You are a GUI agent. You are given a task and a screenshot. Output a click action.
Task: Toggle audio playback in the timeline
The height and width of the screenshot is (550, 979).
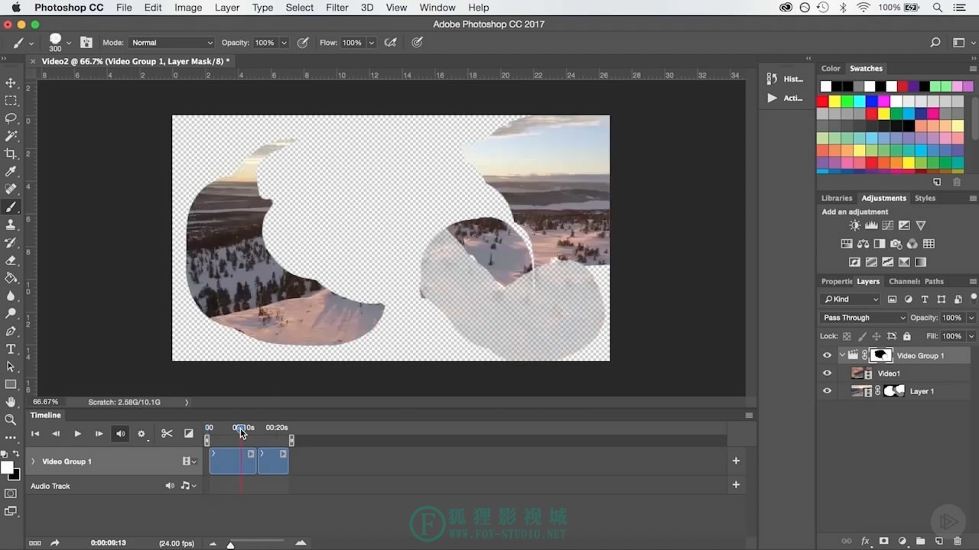pos(120,434)
